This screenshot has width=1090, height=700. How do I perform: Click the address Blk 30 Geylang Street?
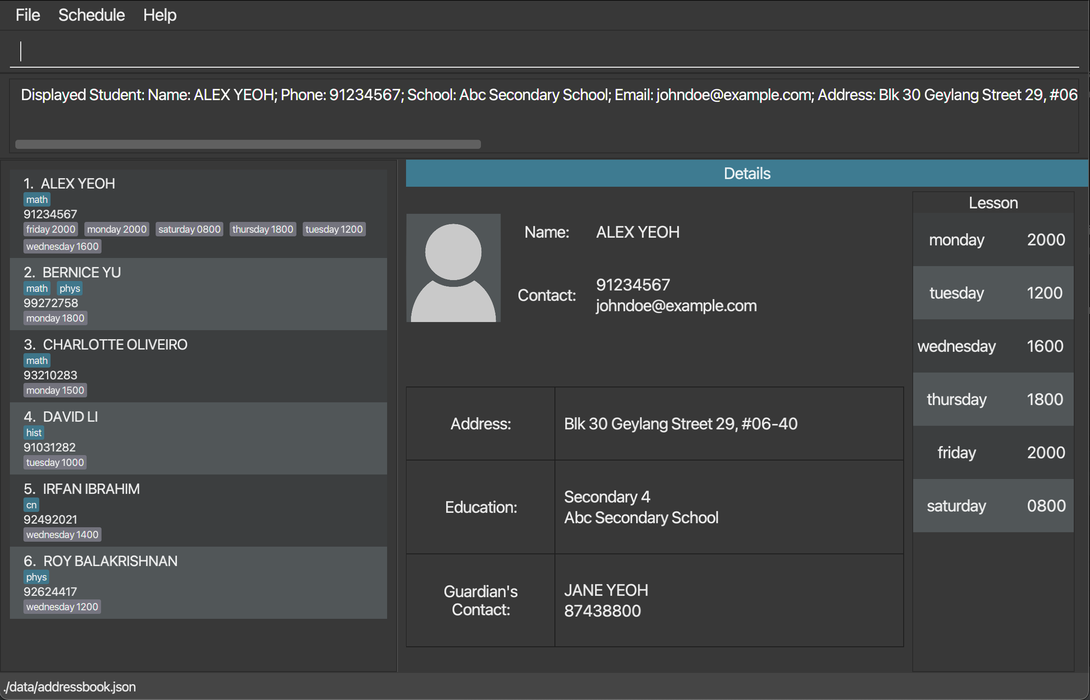[x=680, y=424]
